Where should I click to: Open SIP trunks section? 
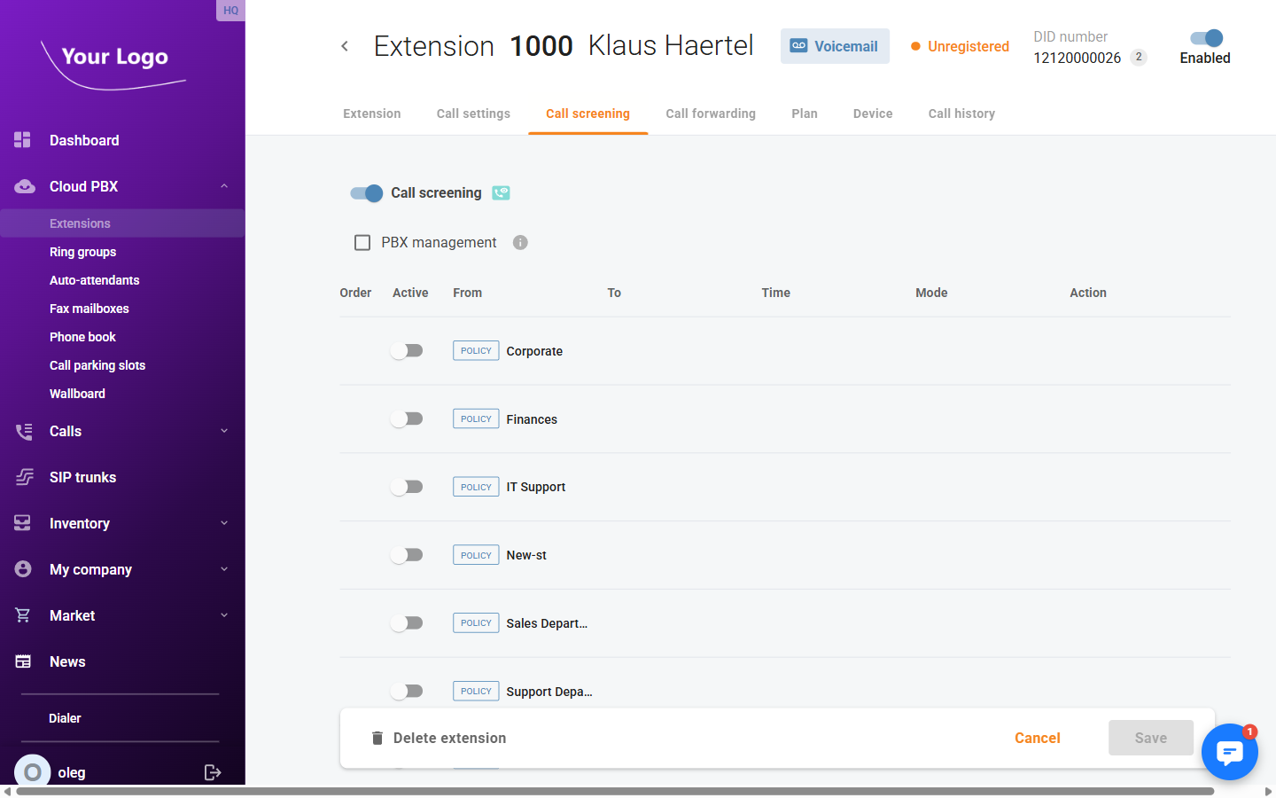point(82,477)
